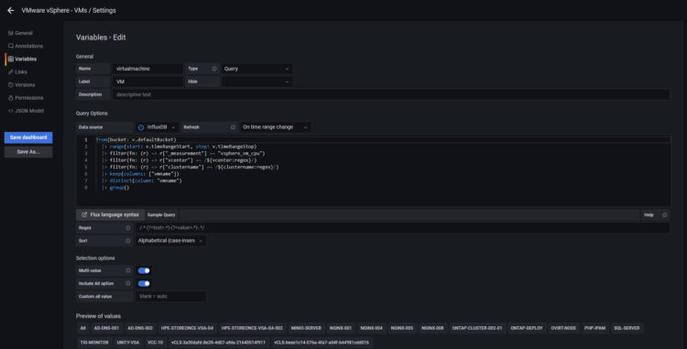Go back using the arrow icon

point(11,10)
